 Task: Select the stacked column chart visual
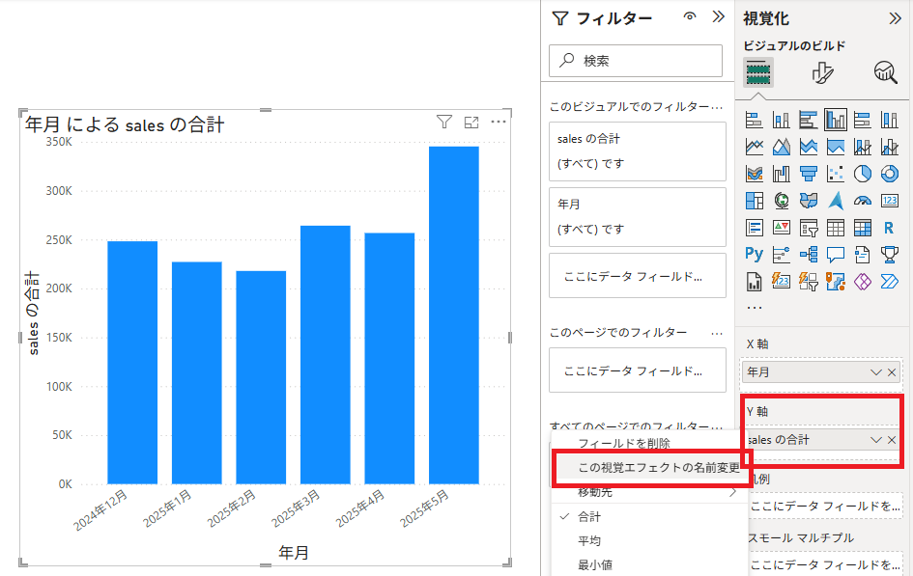coord(782,120)
